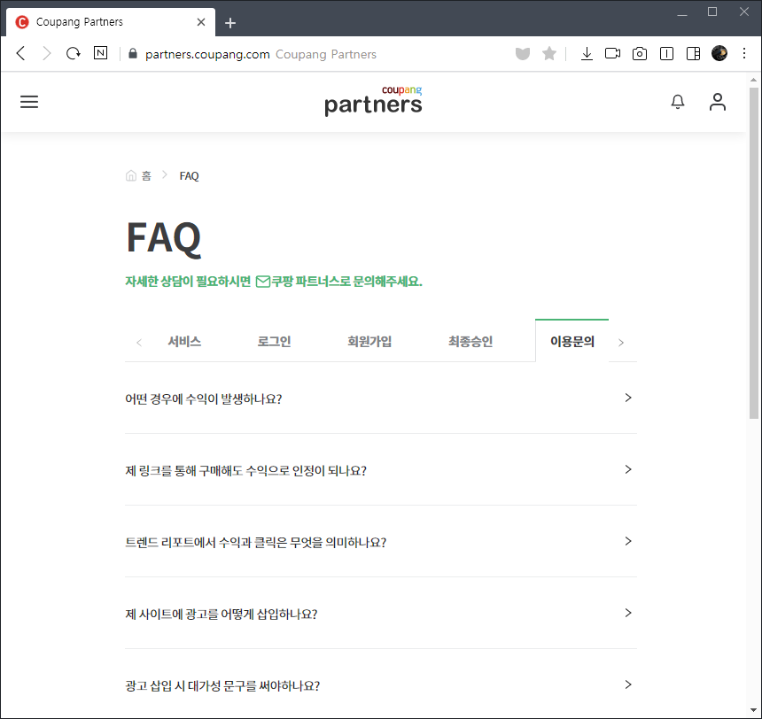Click the mail envelope icon

pos(263,282)
